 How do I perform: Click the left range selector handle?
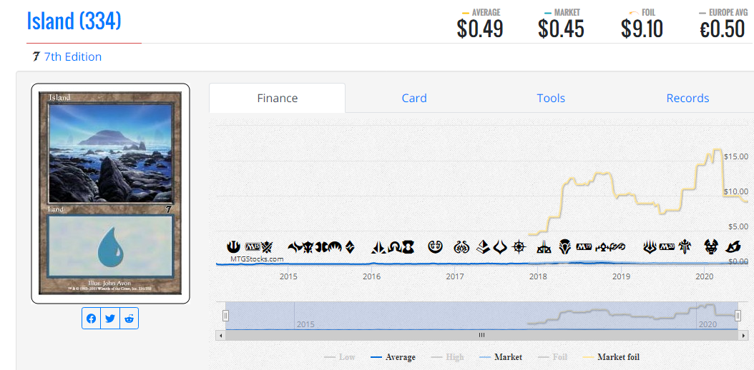pyautogui.click(x=225, y=315)
